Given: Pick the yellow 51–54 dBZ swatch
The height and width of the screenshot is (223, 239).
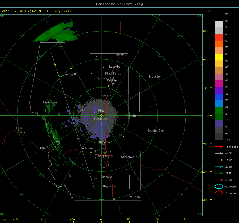Looking at the screenshot, I should (219, 57).
